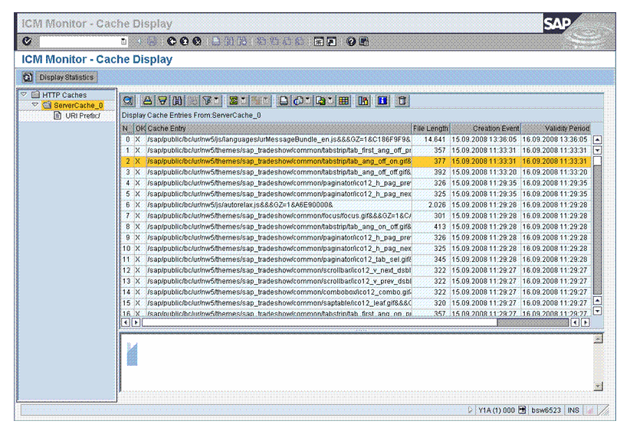Click the Create New Session icon
Image resolution: width=630 pixels, height=434 pixels.
(x=319, y=41)
